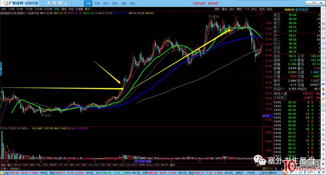
Task: Click the red diamond icon above chart
Action: point(257,13)
